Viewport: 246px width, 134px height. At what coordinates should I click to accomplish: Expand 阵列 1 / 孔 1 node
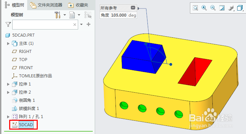click(x=8, y=117)
